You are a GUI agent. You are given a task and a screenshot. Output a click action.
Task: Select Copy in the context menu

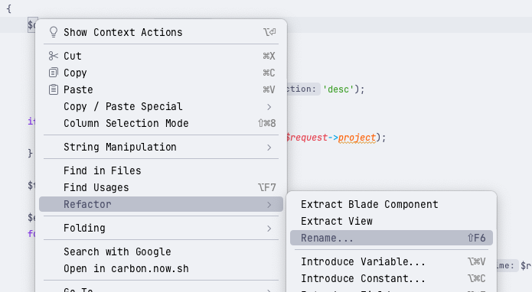tap(162, 73)
